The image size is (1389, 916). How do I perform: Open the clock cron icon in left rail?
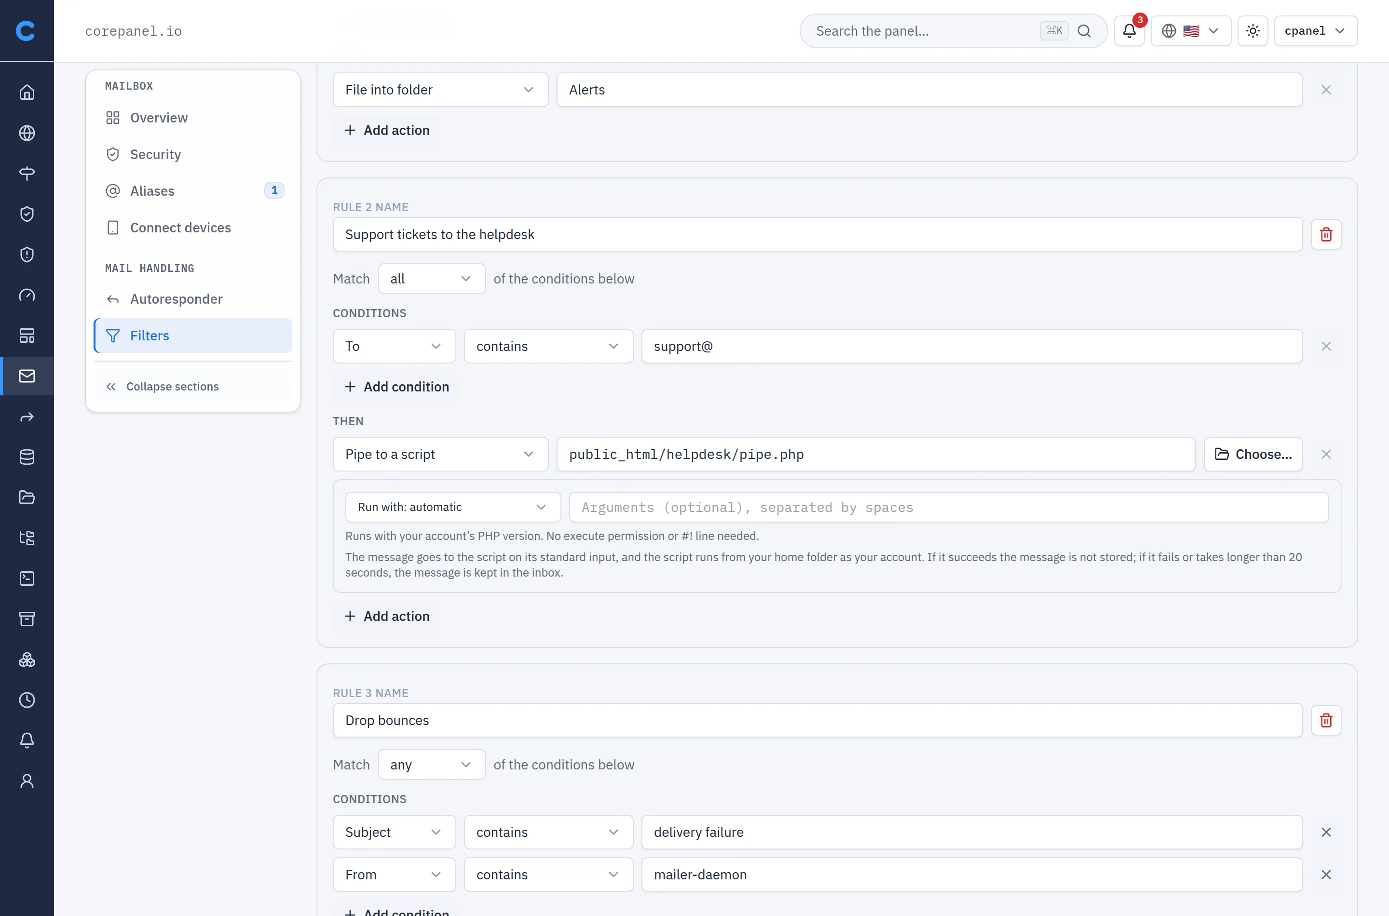point(27,700)
